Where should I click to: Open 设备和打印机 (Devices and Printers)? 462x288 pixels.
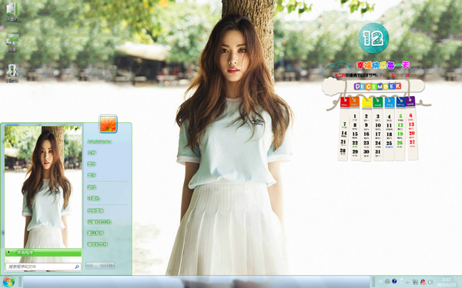click(x=99, y=222)
